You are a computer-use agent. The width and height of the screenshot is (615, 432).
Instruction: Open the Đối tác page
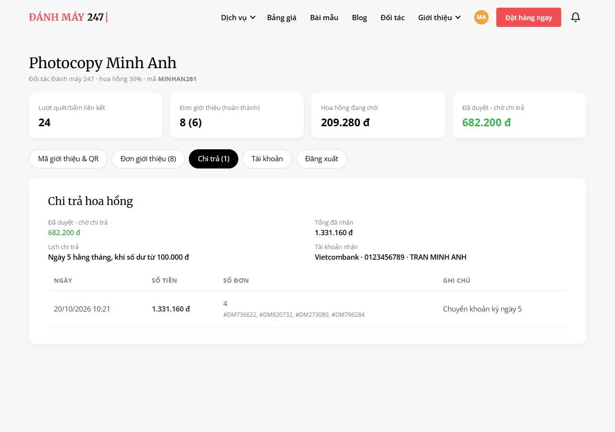(393, 17)
